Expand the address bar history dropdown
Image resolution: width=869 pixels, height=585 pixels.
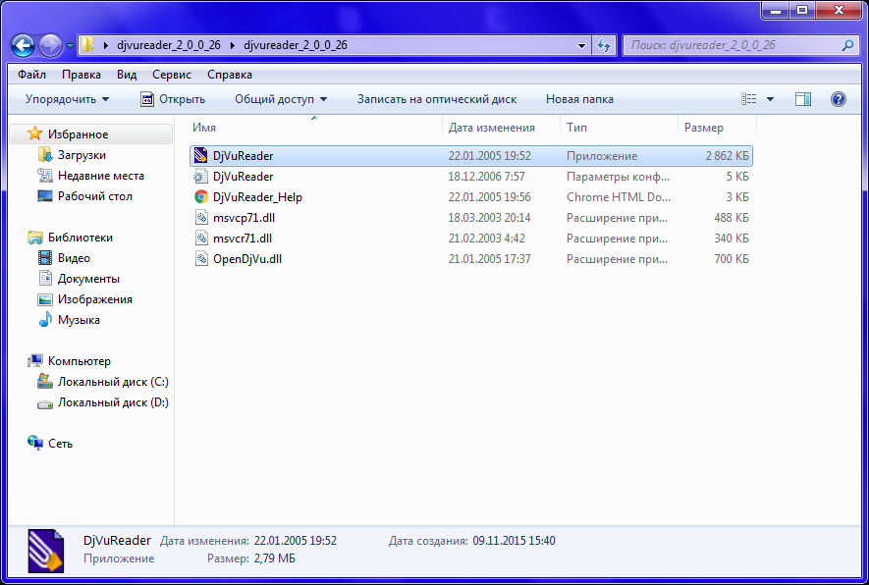[581, 45]
